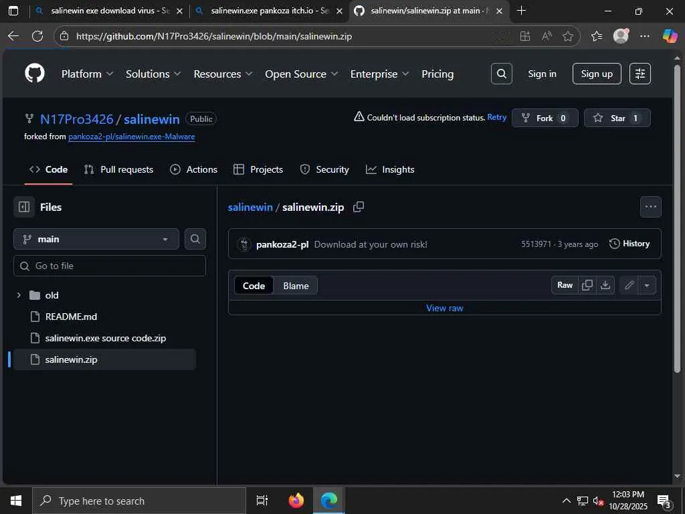The height and width of the screenshot is (514, 685).
Task: Open the notification center icon
Action: [664, 501]
